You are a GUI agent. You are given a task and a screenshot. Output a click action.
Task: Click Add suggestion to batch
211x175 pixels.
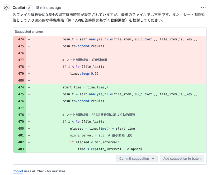coord(182,159)
